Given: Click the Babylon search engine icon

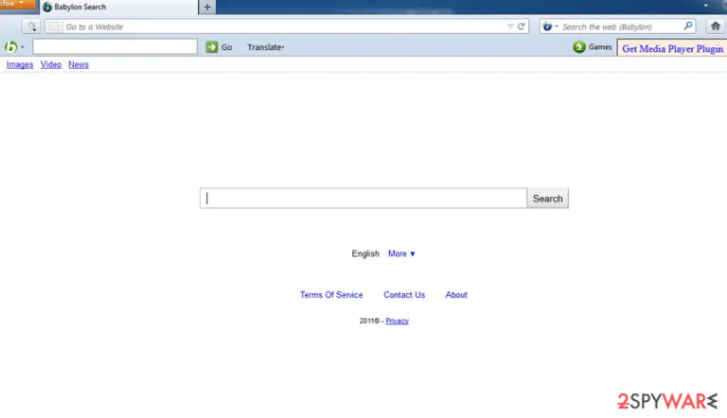Looking at the screenshot, I should [547, 26].
